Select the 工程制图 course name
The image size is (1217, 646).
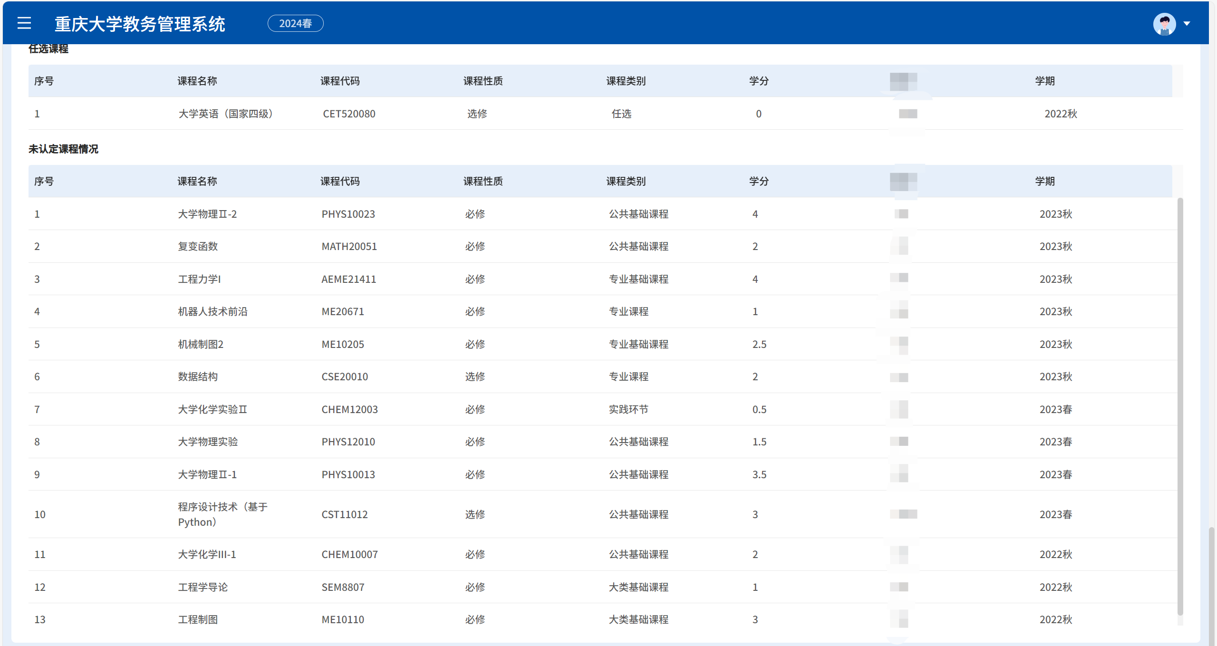[x=198, y=619]
